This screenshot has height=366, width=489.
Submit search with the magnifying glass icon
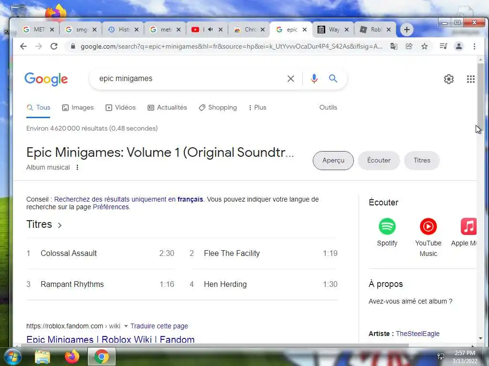[x=333, y=79]
